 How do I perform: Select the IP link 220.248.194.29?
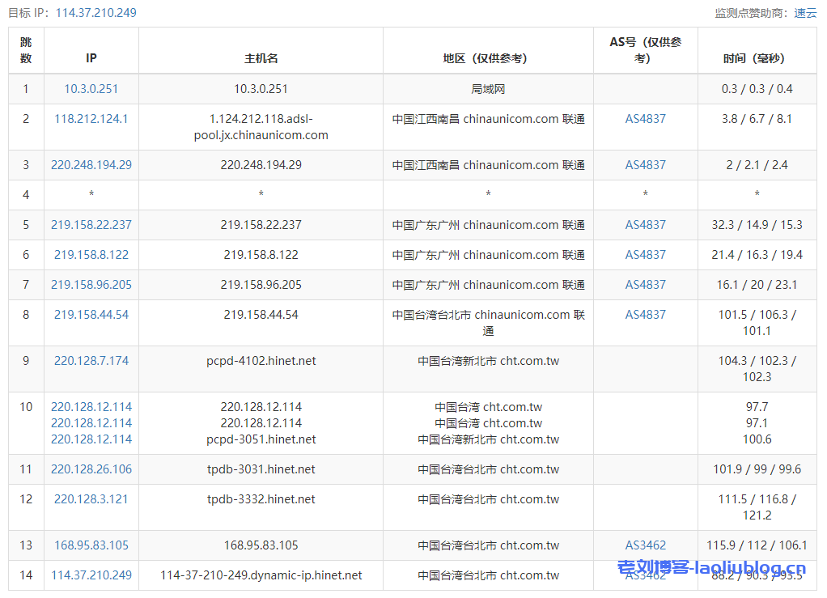91,164
